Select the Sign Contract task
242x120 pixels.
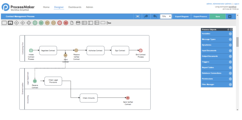pos(120,51)
